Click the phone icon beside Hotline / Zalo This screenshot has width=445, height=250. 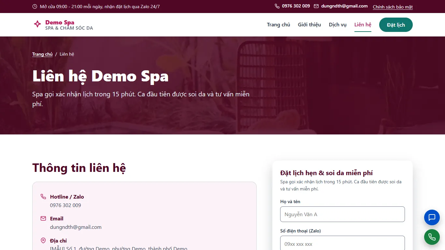point(43,197)
